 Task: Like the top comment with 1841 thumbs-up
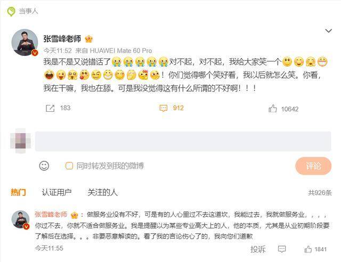(x=308, y=249)
